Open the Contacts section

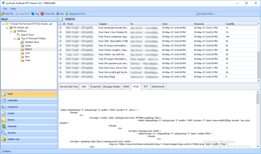[x=29, y=107]
